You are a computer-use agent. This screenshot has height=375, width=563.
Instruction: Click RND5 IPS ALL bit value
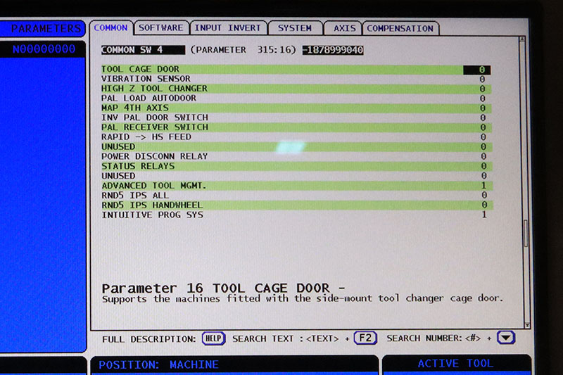484,195
